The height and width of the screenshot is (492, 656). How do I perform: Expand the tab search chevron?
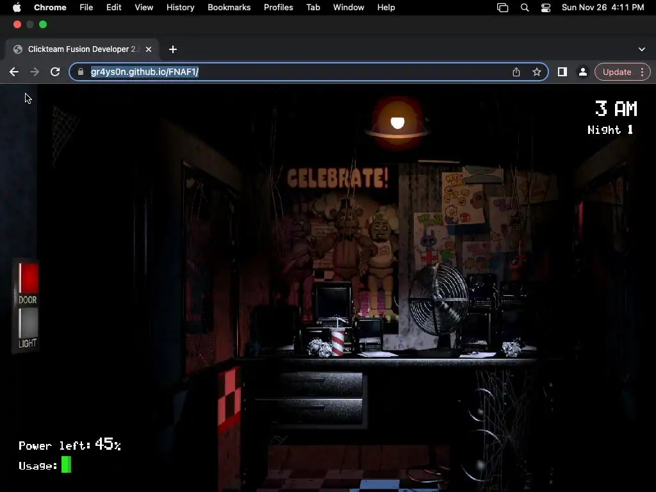(x=642, y=49)
